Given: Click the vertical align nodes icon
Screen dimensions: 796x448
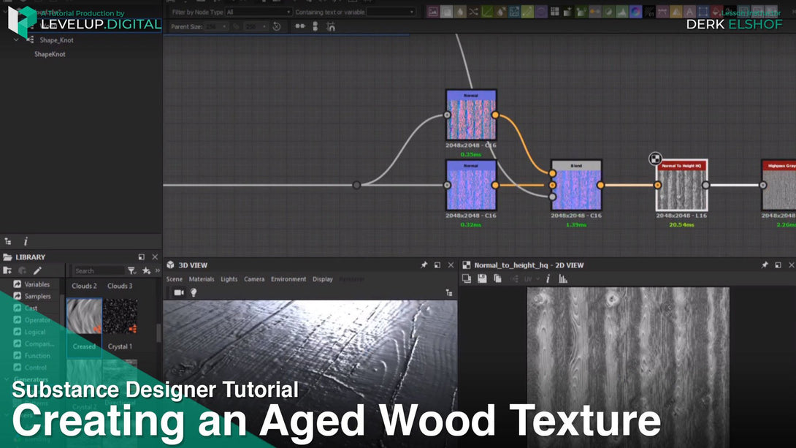Looking at the screenshot, I should coord(315,26).
